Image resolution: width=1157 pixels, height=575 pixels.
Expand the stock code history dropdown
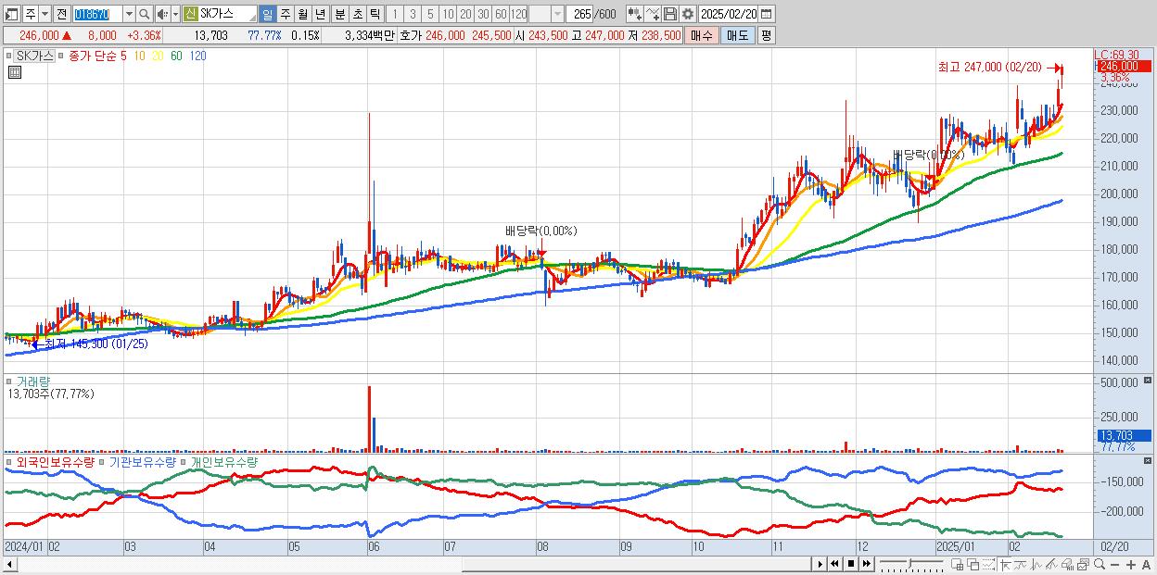point(129,14)
